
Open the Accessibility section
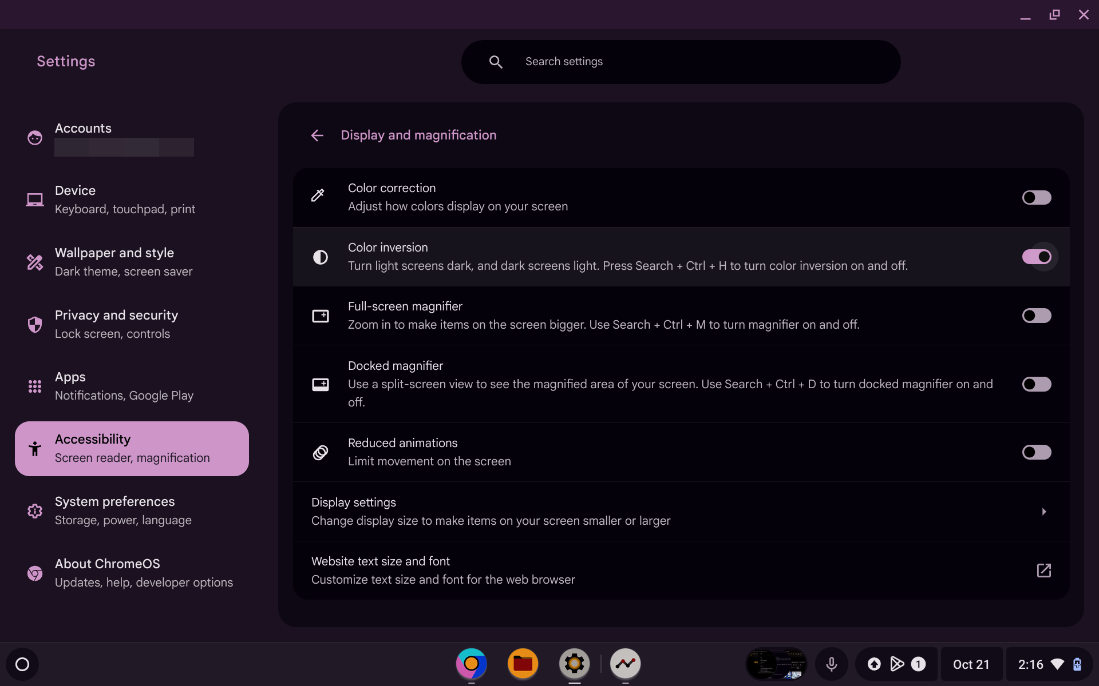[x=132, y=448]
